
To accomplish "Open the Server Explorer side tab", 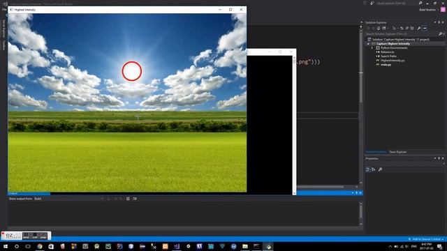I will pyautogui.click(x=3, y=29).
